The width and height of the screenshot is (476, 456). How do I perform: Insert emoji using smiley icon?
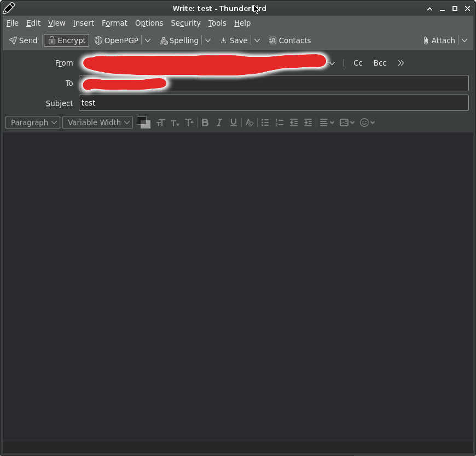(367, 122)
